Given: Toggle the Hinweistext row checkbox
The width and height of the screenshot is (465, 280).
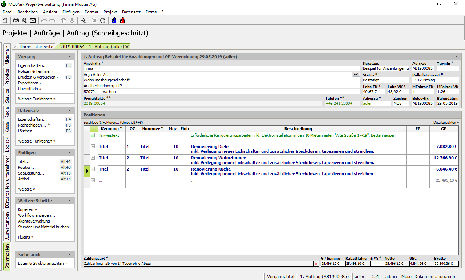Looking at the screenshot, I should [93, 135].
